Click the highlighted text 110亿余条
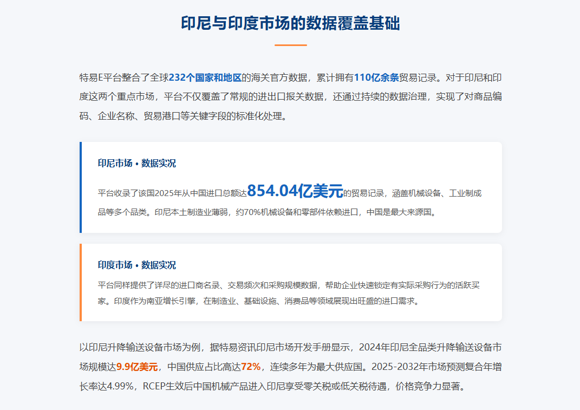Screen dimensions: 580x410 [376, 77]
